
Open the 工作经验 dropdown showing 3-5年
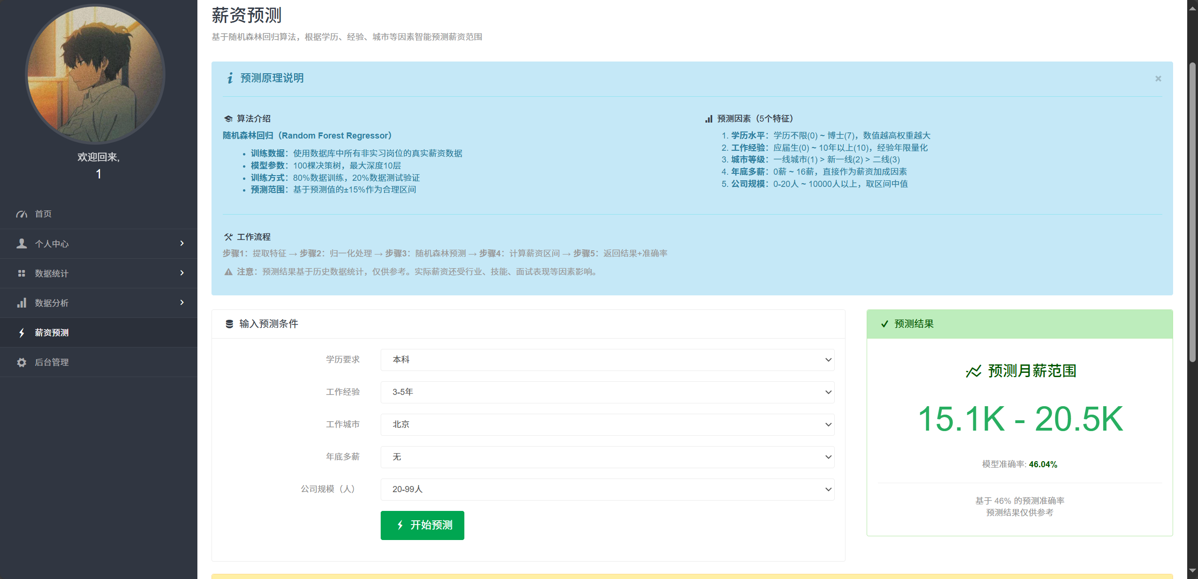click(x=607, y=392)
